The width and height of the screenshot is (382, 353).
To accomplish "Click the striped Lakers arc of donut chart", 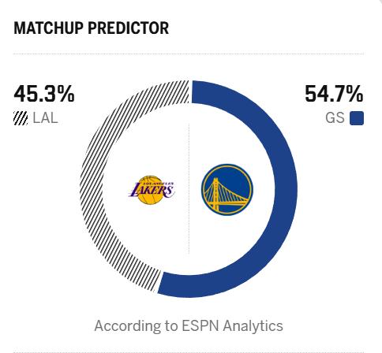I will pyautogui.click(x=91, y=189).
